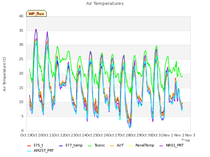Click the red li75_t legend swatch
The height and width of the screenshot is (157, 210).
(x=29, y=146)
